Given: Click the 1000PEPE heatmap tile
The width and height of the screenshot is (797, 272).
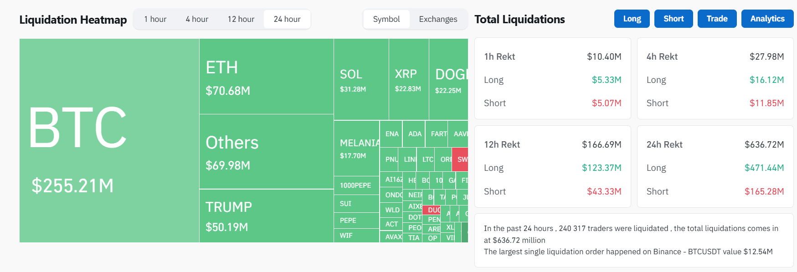Looking at the screenshot, I should tap(356, 185).
